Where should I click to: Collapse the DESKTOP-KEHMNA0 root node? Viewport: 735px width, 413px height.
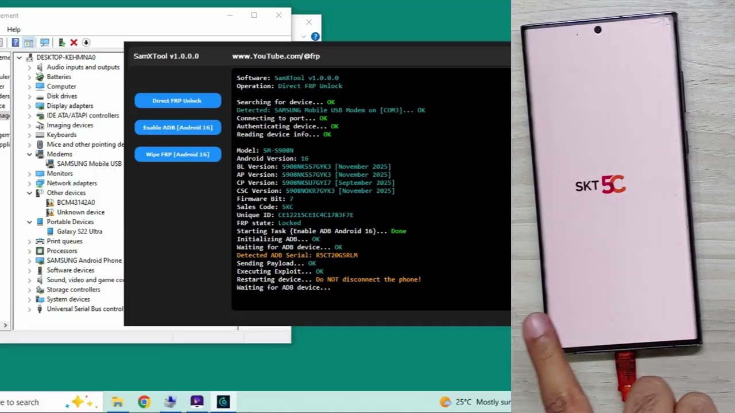19,57
